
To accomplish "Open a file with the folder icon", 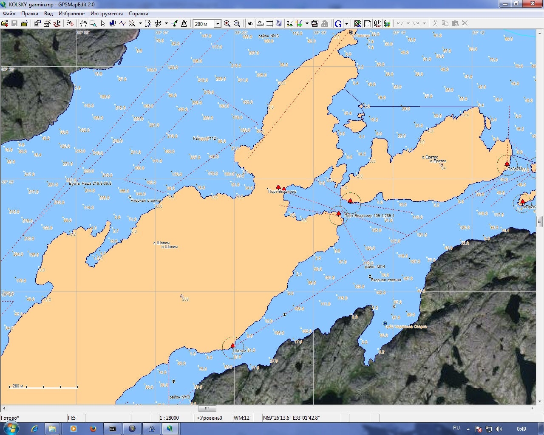I will (5, 24).
